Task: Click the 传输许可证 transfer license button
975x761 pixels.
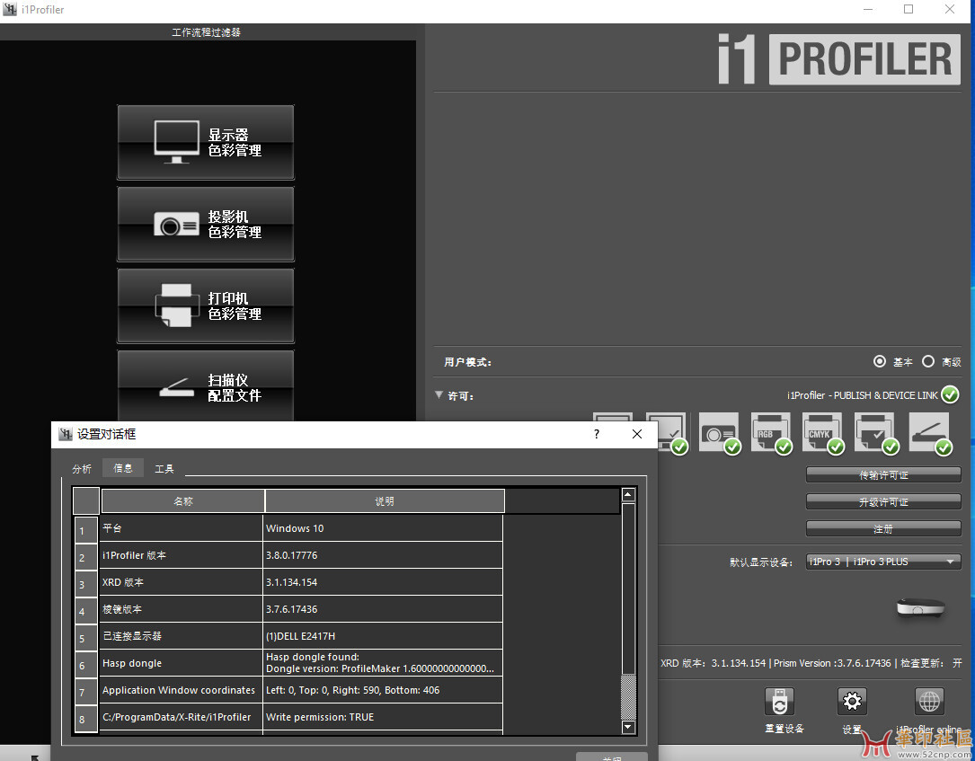Action: click(883, 475)
